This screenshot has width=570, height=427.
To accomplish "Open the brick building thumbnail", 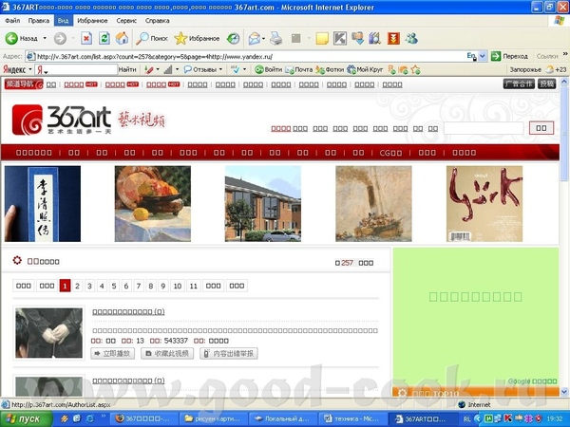I will (263, 204).
